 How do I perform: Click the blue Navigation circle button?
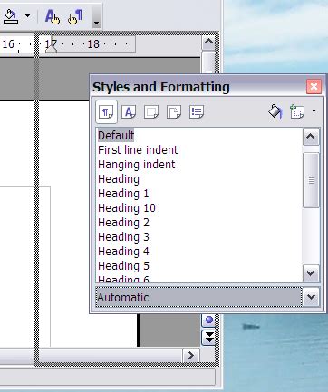[x=209, y=320]
